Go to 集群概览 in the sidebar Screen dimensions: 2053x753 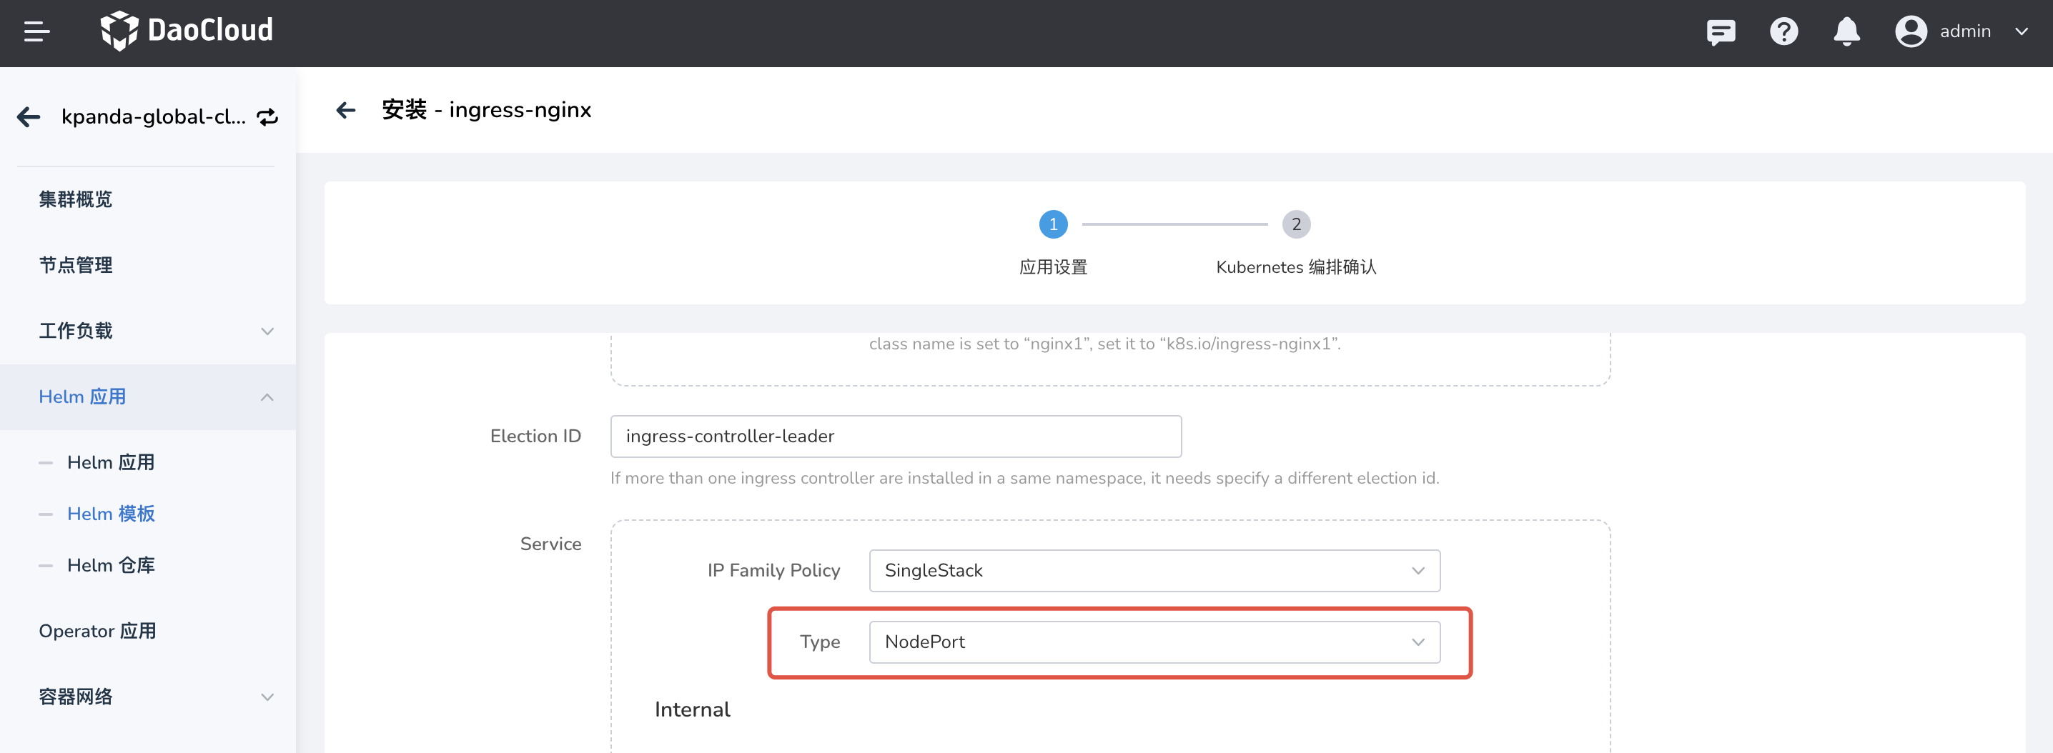[x=76, y=199]
